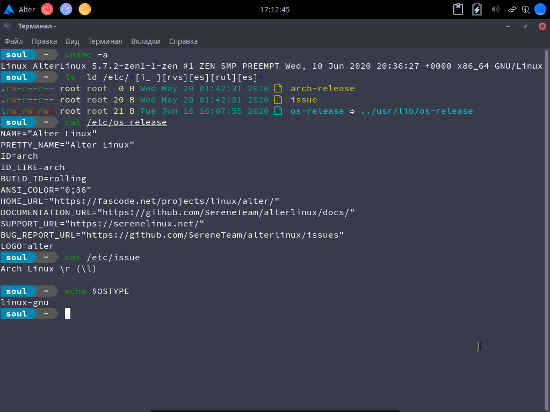Click the cyan 'os-release' file name in the listing
Screen dimensions: 550x412
click(x=317, y=111)
